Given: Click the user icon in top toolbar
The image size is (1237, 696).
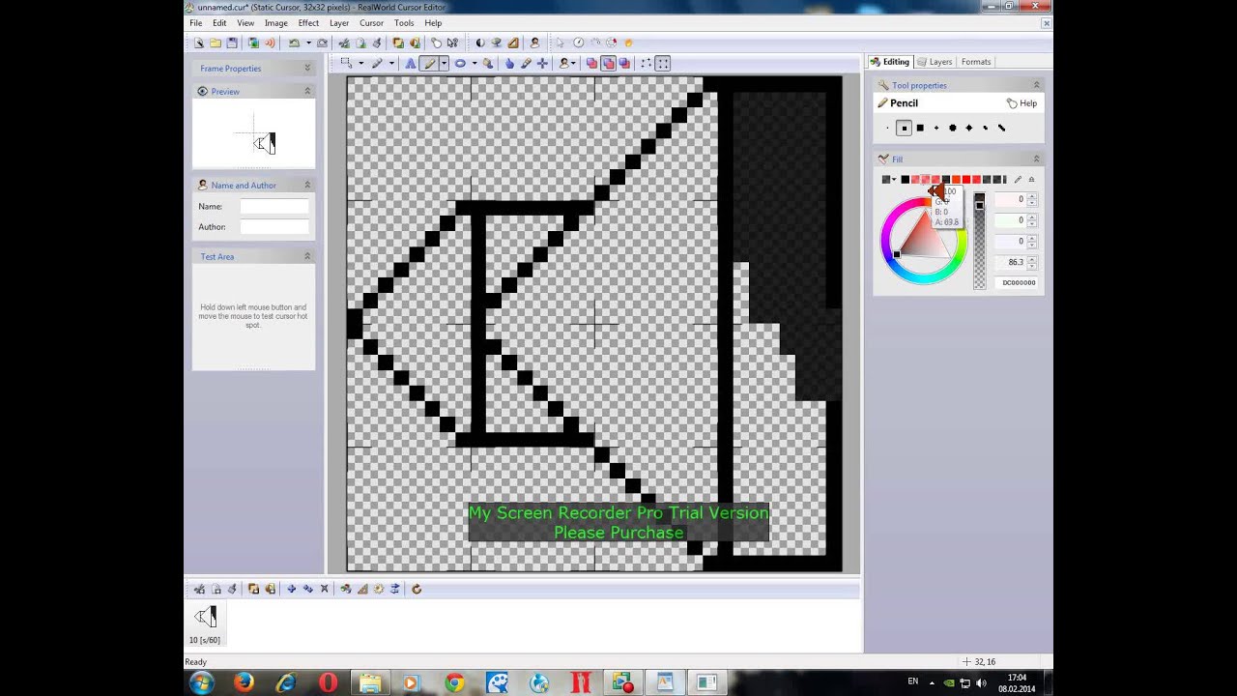Looking at the screenshot, I should pyautogui.click(x=534, y=43).
